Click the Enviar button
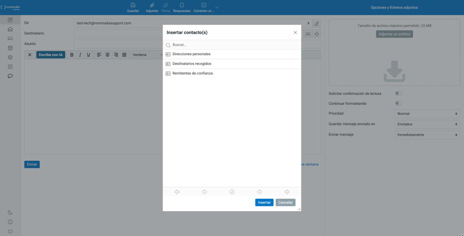Screen dimensions: 464x236 (x=32, y=164)
